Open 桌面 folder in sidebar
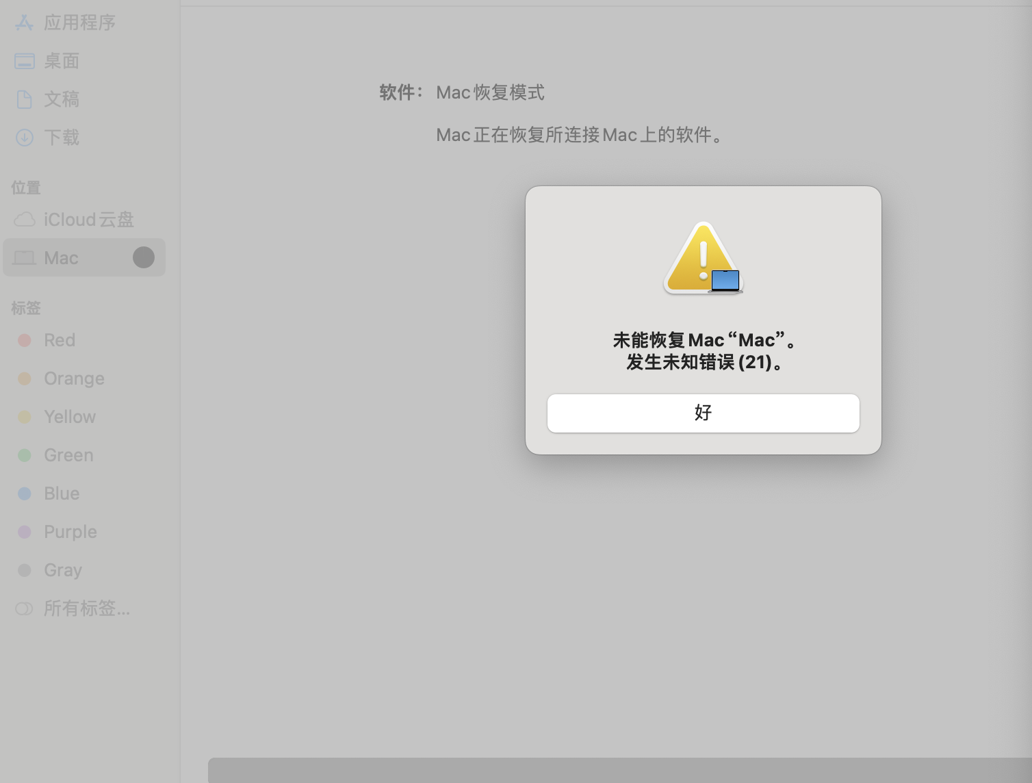 pos(48,61)
